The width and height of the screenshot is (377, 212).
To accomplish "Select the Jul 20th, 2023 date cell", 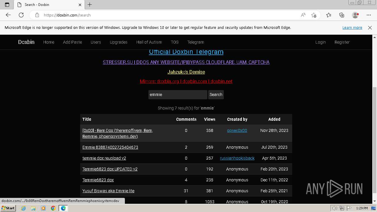I will pos(274,147).
